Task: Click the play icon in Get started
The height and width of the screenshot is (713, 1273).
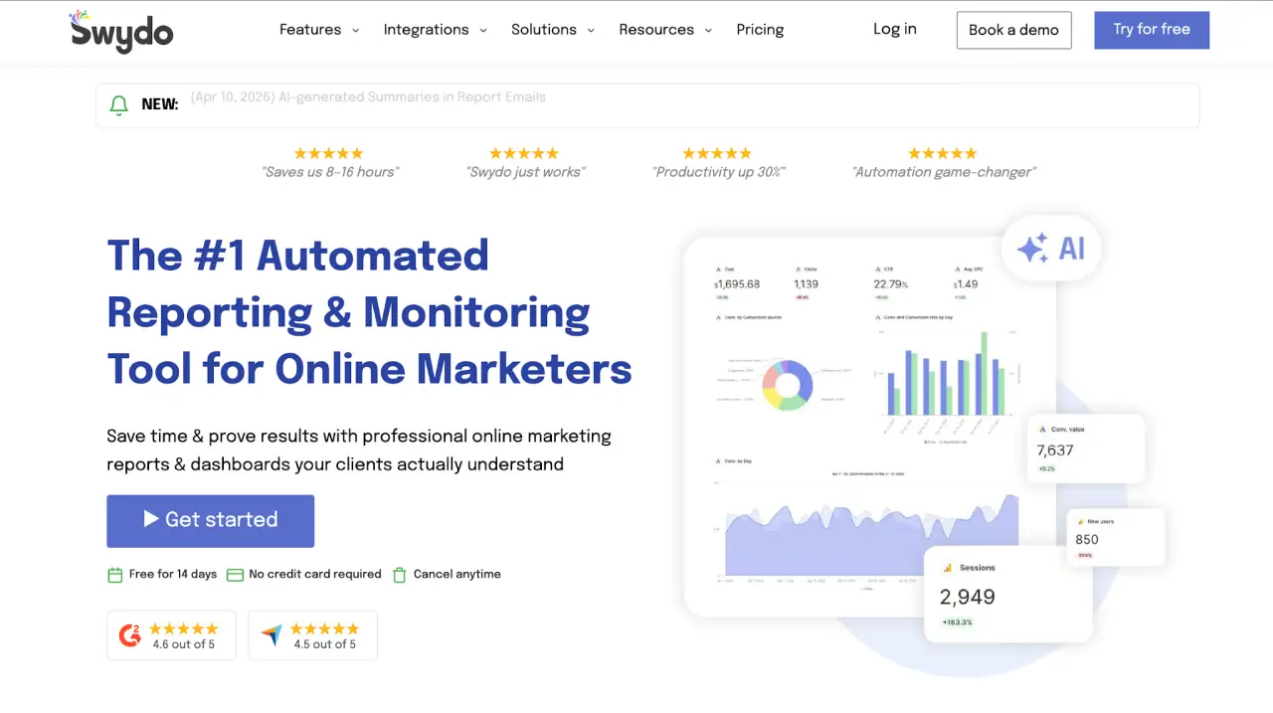Action: (151, 519)
